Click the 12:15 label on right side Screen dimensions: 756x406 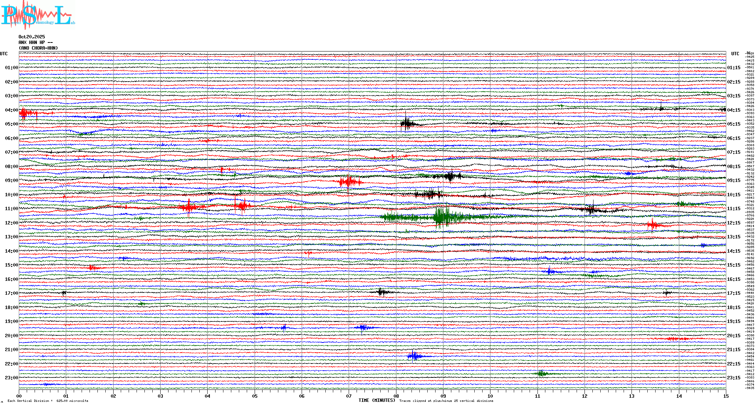tap(733, 223)
